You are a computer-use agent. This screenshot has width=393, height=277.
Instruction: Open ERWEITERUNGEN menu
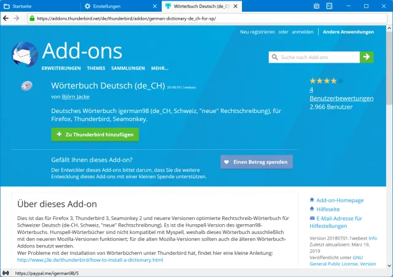(x=61, y=68)
